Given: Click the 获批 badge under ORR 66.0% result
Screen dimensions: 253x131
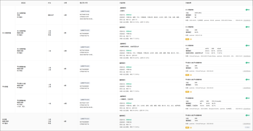Looking at the screenshot, I should pyautogui.click(x=187, y=39).
